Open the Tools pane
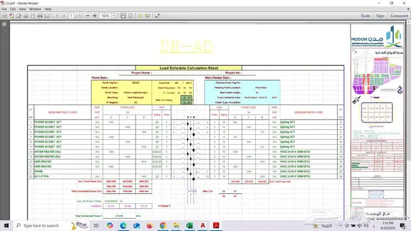The width and height of the screenshot is (411, 231). click(365, 16)
